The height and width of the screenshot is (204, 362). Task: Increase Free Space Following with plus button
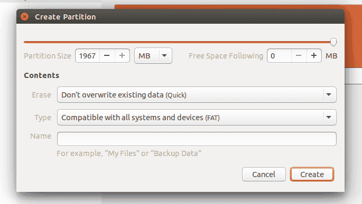314,56
